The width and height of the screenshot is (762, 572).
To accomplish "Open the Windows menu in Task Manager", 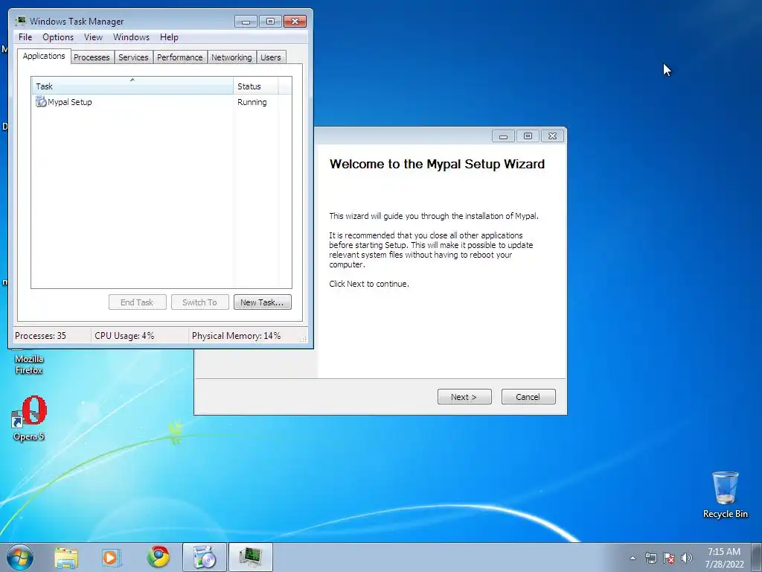I will click(x=131, y=37).
